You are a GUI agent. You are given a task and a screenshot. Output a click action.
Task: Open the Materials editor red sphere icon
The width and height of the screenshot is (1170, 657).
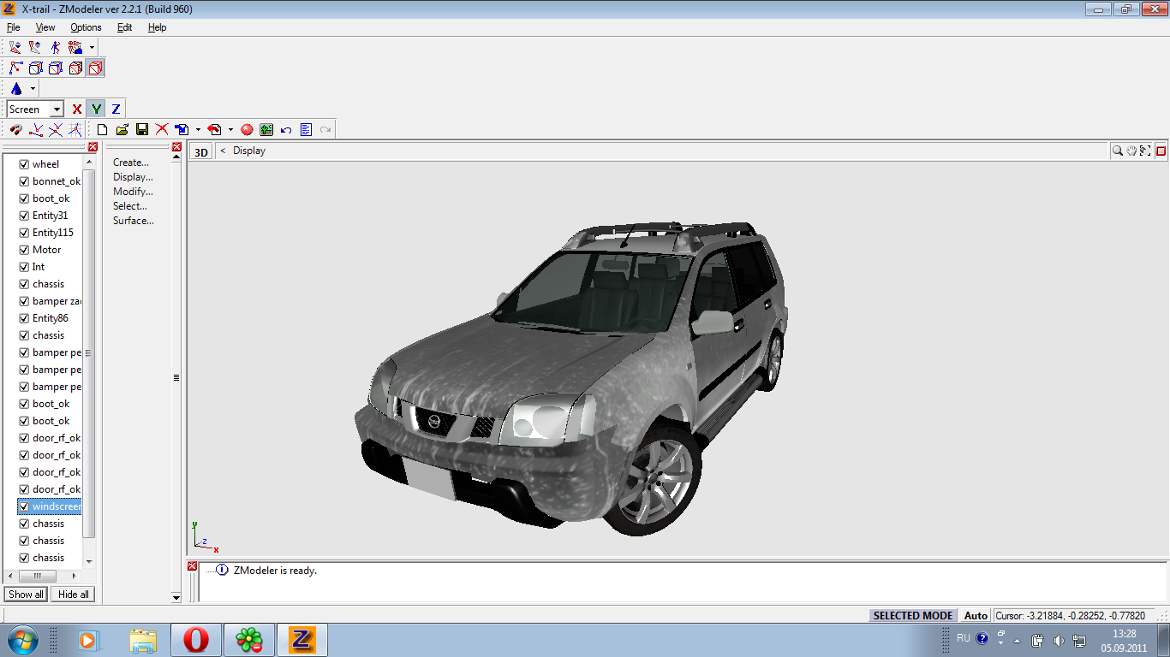pos(247,130)
